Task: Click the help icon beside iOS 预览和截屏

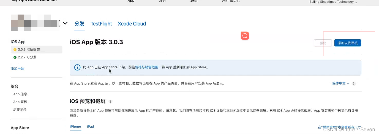Action: pyautogui.click(x=110, y=102)
